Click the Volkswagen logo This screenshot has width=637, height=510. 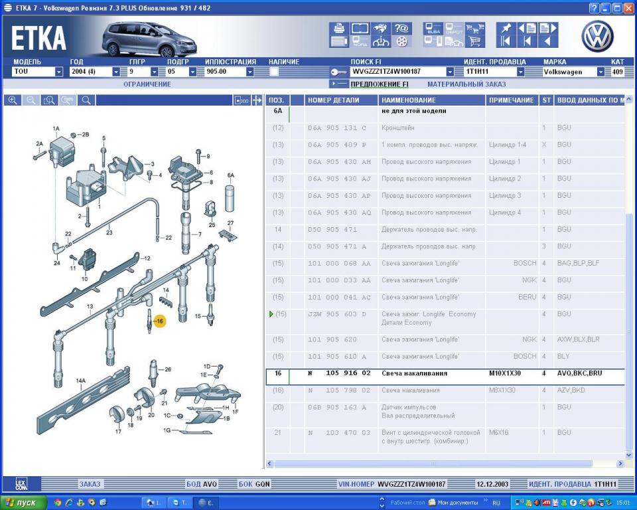point(597,37)
